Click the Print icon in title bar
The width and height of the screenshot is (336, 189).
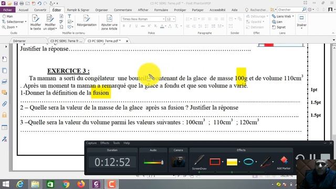22,4
